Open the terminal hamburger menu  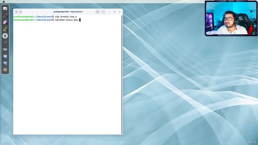[103, 12]
